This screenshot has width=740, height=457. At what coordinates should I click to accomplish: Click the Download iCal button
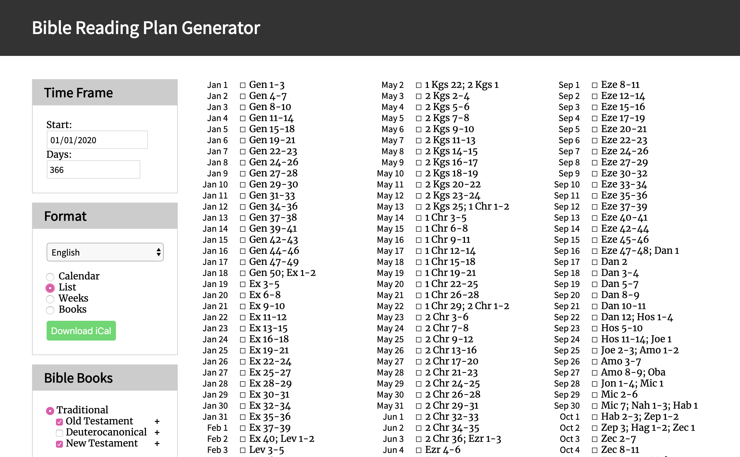81,331
